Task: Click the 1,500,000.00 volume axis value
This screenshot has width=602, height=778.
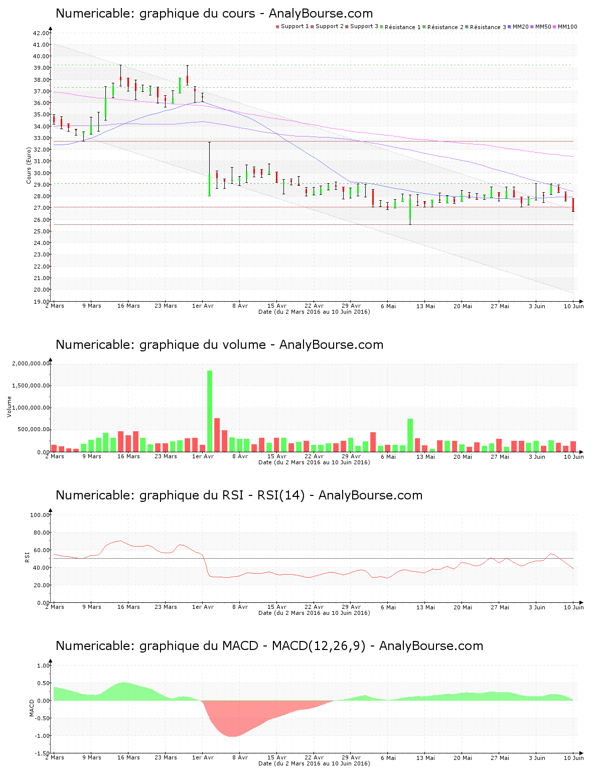Action: pos(31,385)
